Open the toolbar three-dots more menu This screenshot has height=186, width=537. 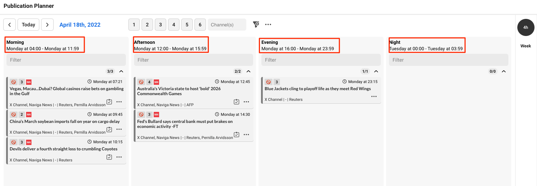(268, 25)
